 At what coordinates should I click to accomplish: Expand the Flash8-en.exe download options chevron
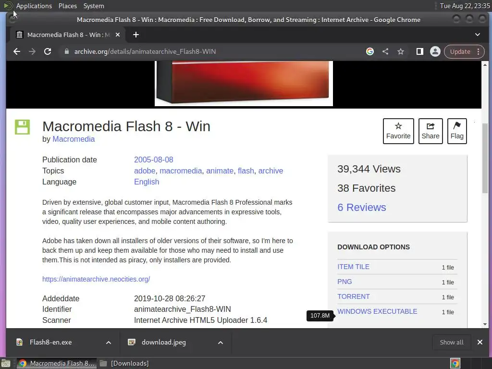click(x=108, y=343)
